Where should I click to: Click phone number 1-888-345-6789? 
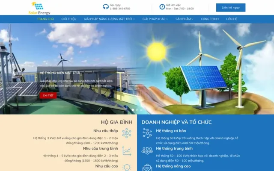120,9
